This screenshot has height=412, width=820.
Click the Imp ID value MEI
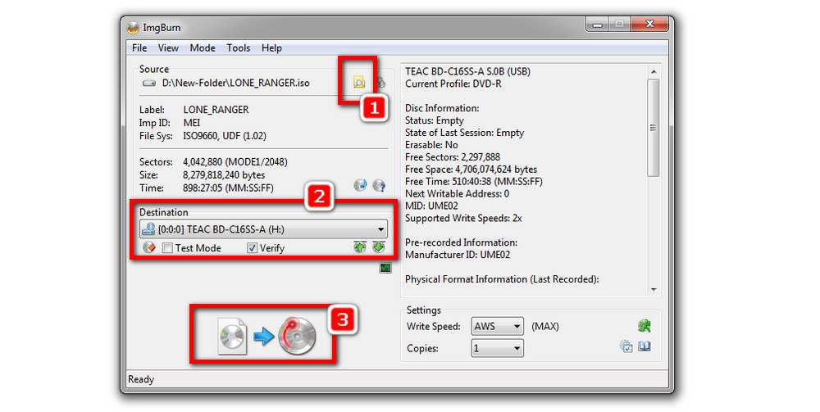tap(191, 123)
